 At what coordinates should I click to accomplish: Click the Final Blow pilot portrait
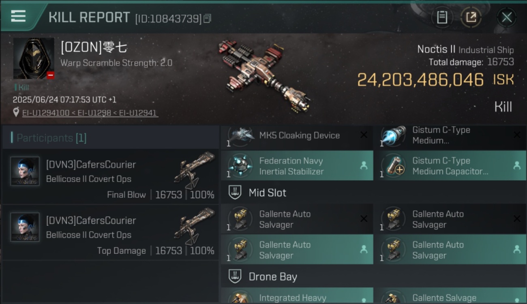click(x=25, y=171)
